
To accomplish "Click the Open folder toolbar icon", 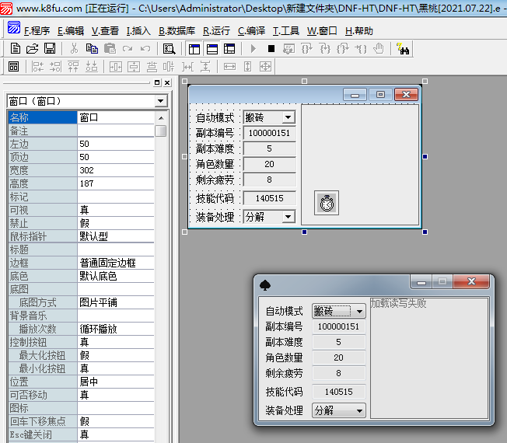I will pyautogui.click(x=32, y=49).
